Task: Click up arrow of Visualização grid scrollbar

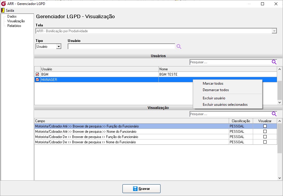Action: pyautogui.click(x=279, y=121)
